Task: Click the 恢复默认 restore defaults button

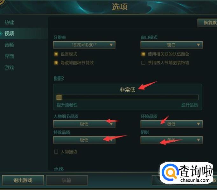Action: (207, 23)
